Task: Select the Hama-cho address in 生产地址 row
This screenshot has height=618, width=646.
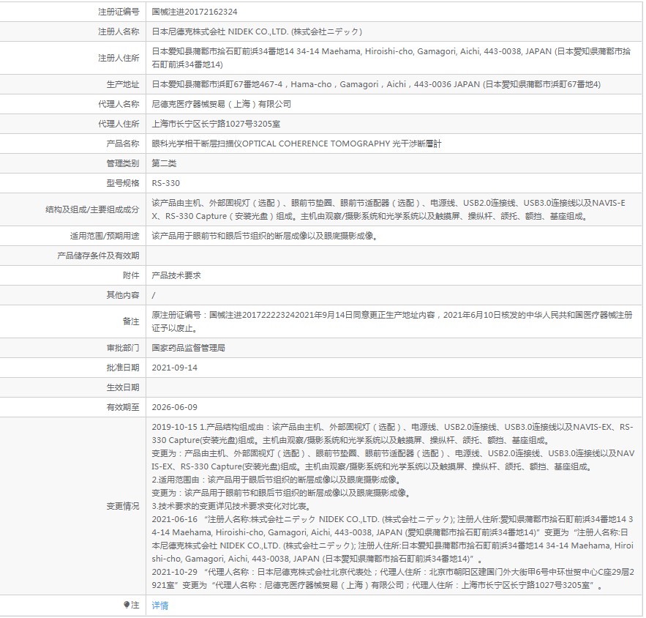Action: 376,84
